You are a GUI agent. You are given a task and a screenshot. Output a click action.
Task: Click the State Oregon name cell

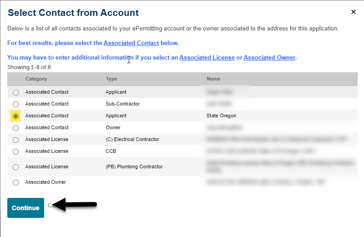(221, 116)
